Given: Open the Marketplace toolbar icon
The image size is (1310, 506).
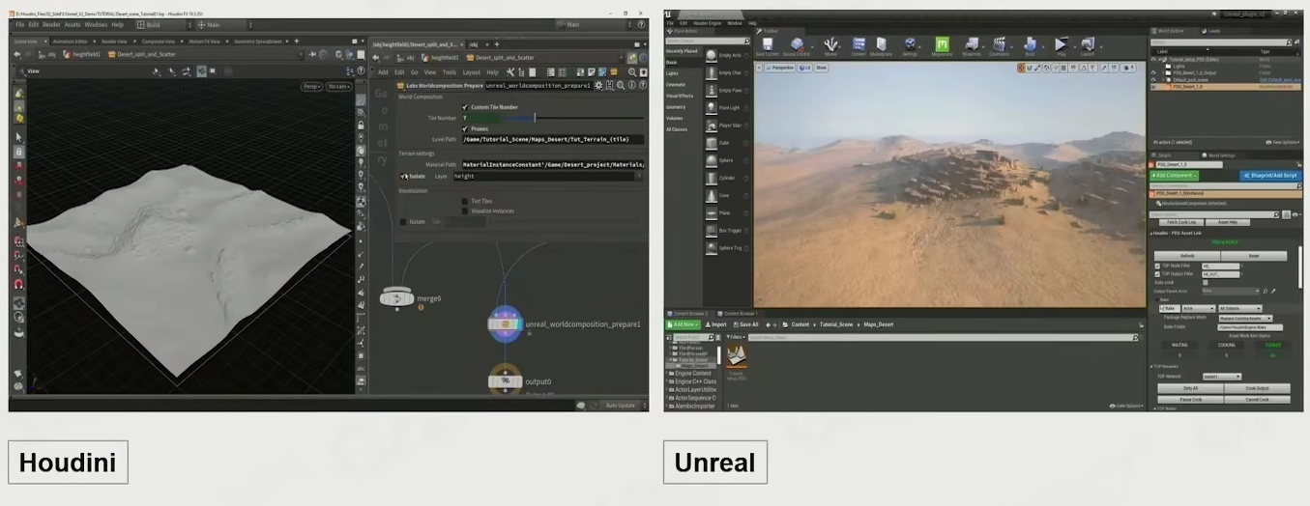Looking at the screenshot, I should 882,46.
